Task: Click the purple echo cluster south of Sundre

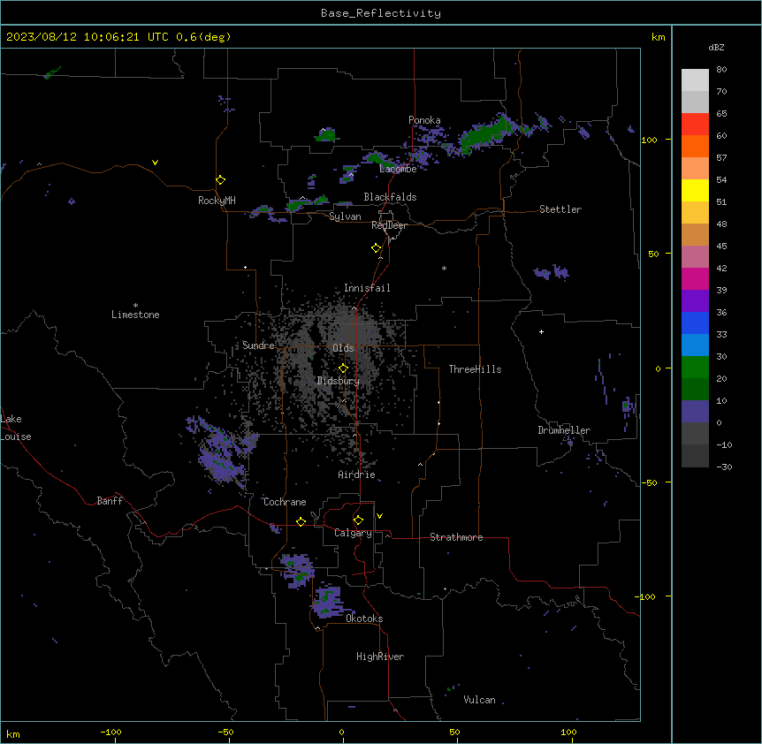Action: (221, 452)
